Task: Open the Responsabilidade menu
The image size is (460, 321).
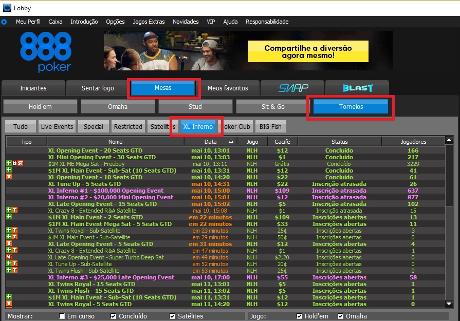Action: point(267,22)
